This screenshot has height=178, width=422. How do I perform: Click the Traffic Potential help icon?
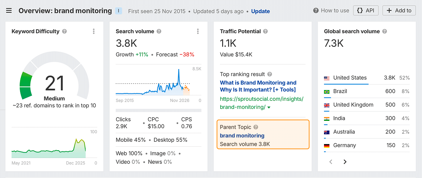tap(266, 31)
